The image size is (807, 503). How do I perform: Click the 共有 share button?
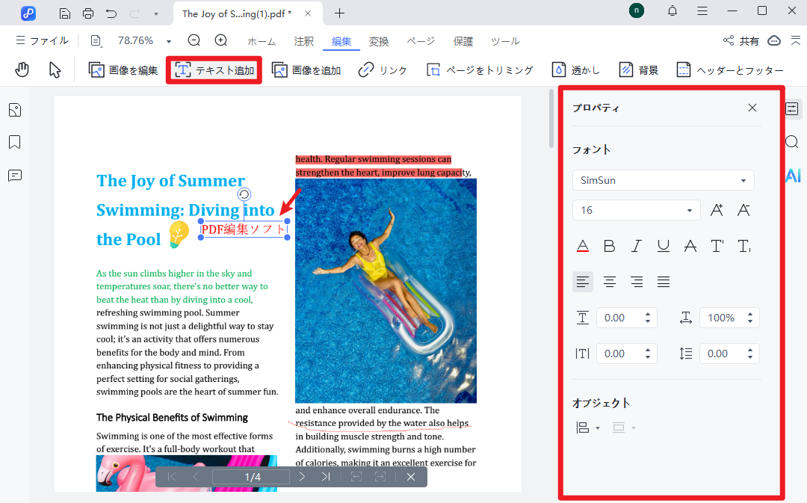tap(741, 41)
